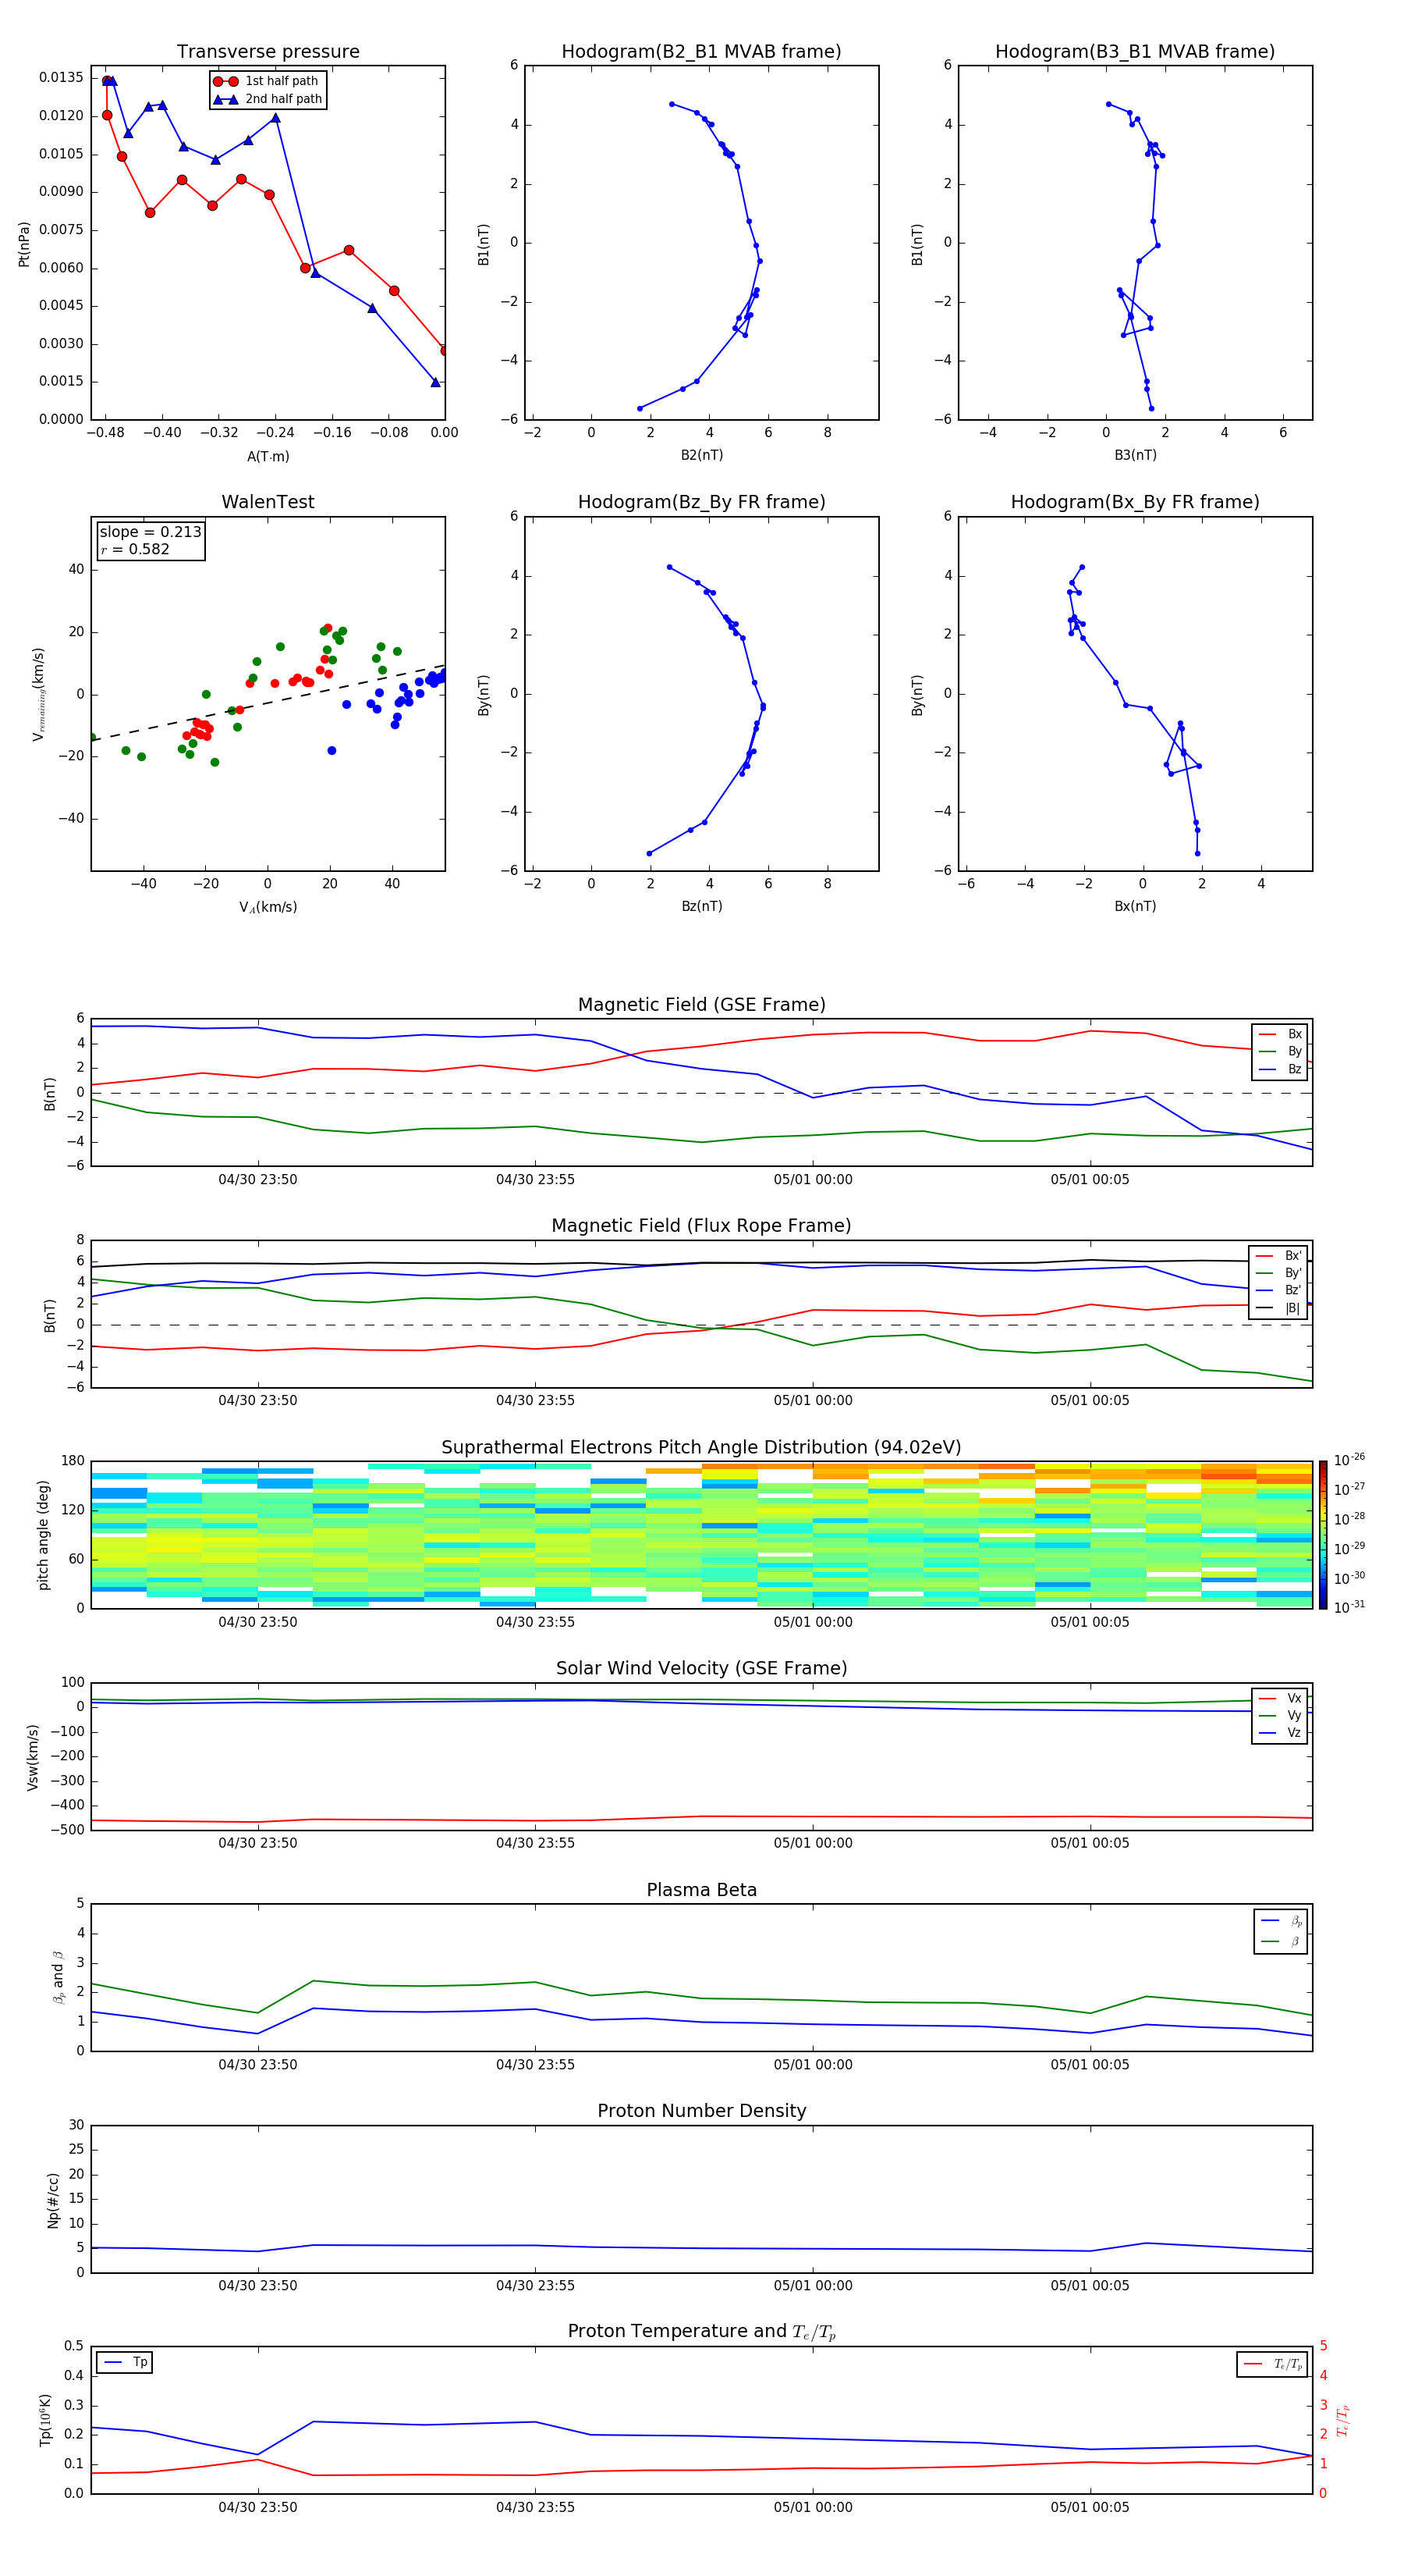Click the 'r = 0.582' annotation

(135, 549)
